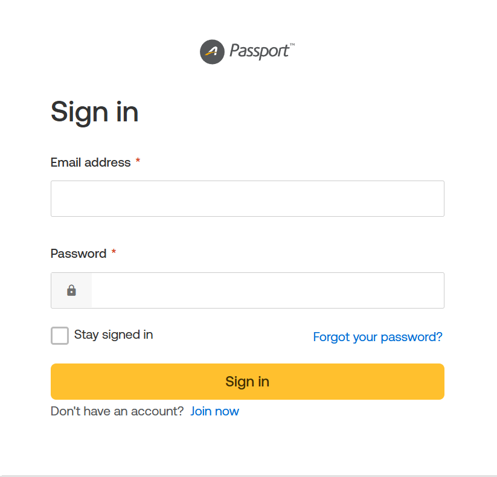Screen dimensions: 497x477
Task: Click the orange swoosh inside the logo
Action: pyautogui.click(x=210, y=54)
